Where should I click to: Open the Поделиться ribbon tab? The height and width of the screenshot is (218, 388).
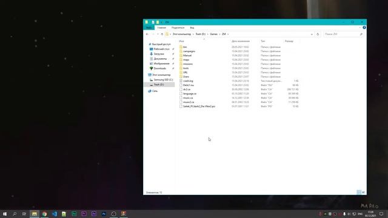click(x=178, y=28)
